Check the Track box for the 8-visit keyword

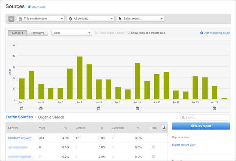point(153,147)
